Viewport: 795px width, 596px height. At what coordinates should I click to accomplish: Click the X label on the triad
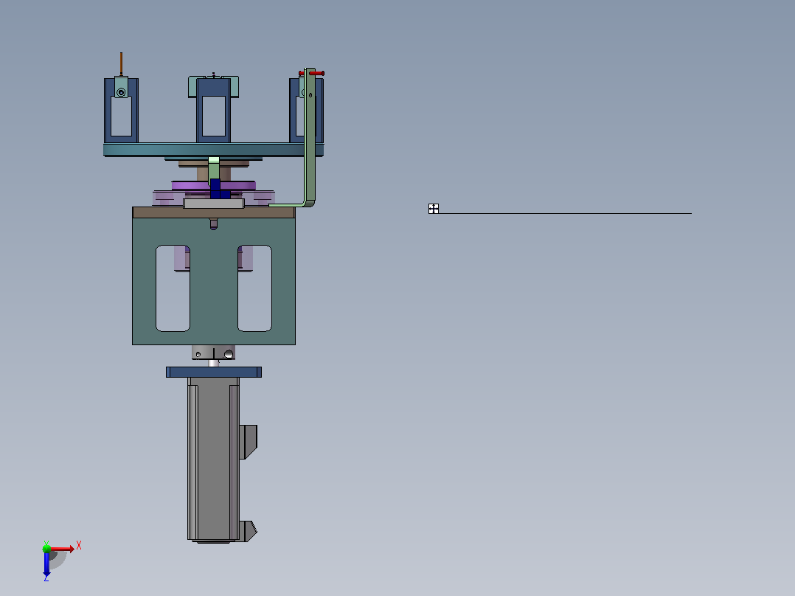tap(79, 546)
